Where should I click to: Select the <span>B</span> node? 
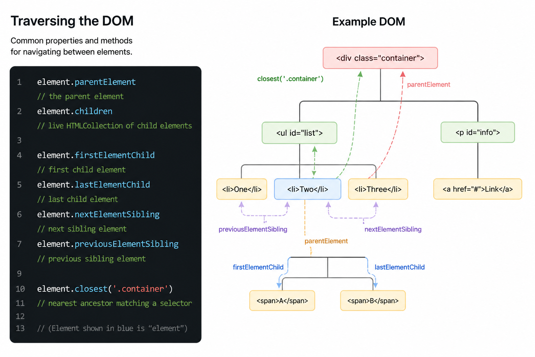pyautogui.click(x=373, y=301)
